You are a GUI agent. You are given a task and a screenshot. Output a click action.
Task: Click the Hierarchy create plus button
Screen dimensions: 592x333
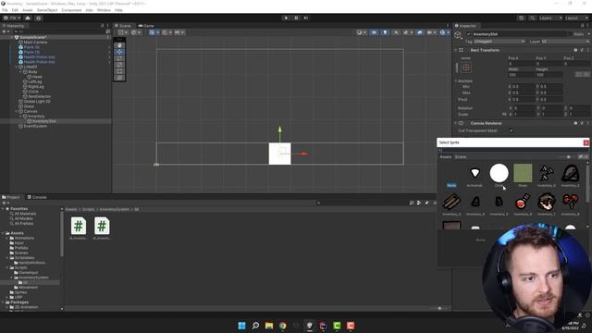5,31
